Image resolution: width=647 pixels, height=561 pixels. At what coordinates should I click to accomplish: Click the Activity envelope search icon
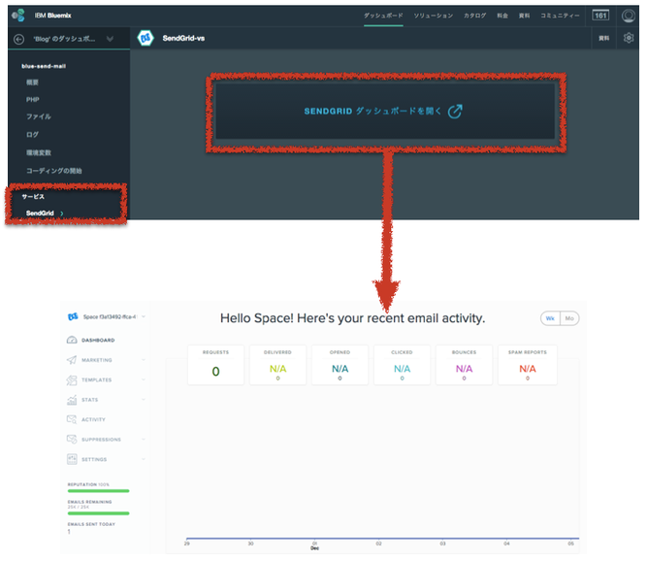click(72, 419)
